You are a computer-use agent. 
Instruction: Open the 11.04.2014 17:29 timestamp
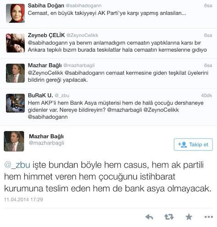point(23,199)
